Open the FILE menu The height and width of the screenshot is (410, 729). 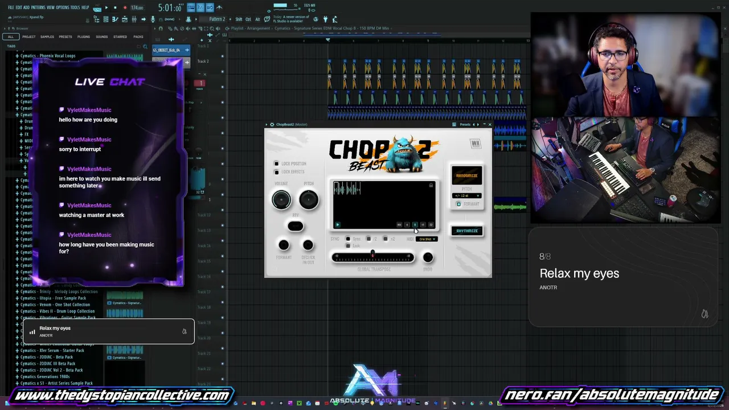pos(11,7)
